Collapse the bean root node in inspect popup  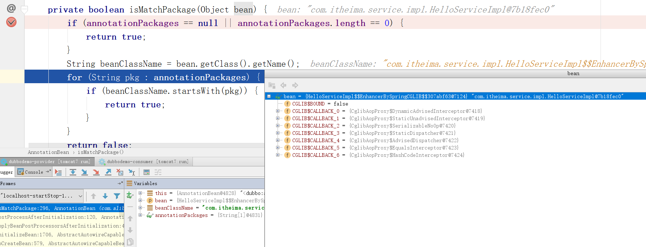(269, 96)
